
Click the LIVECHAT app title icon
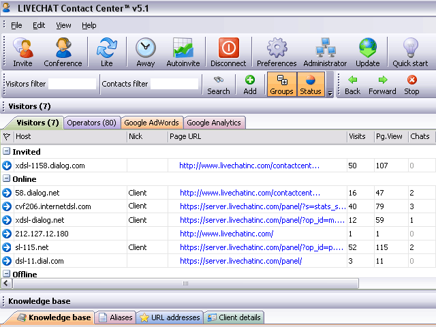pos(7,7)
